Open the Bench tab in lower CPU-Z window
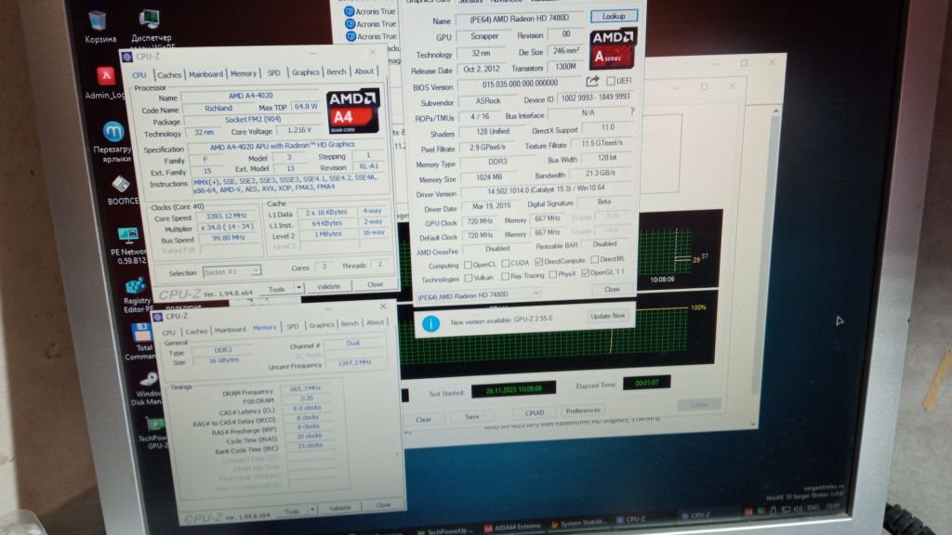952x535 pixels. pos(350,324)
